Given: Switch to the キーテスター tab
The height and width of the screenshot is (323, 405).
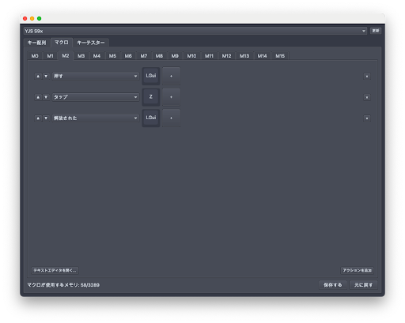Looking at the screenshot, I should point(91,43).
